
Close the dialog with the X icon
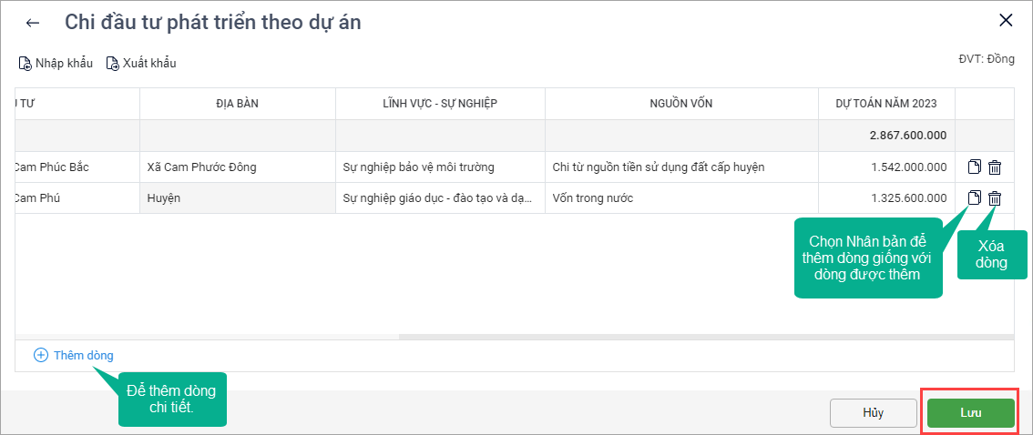pyautogui.click(x=1006, y=21)
